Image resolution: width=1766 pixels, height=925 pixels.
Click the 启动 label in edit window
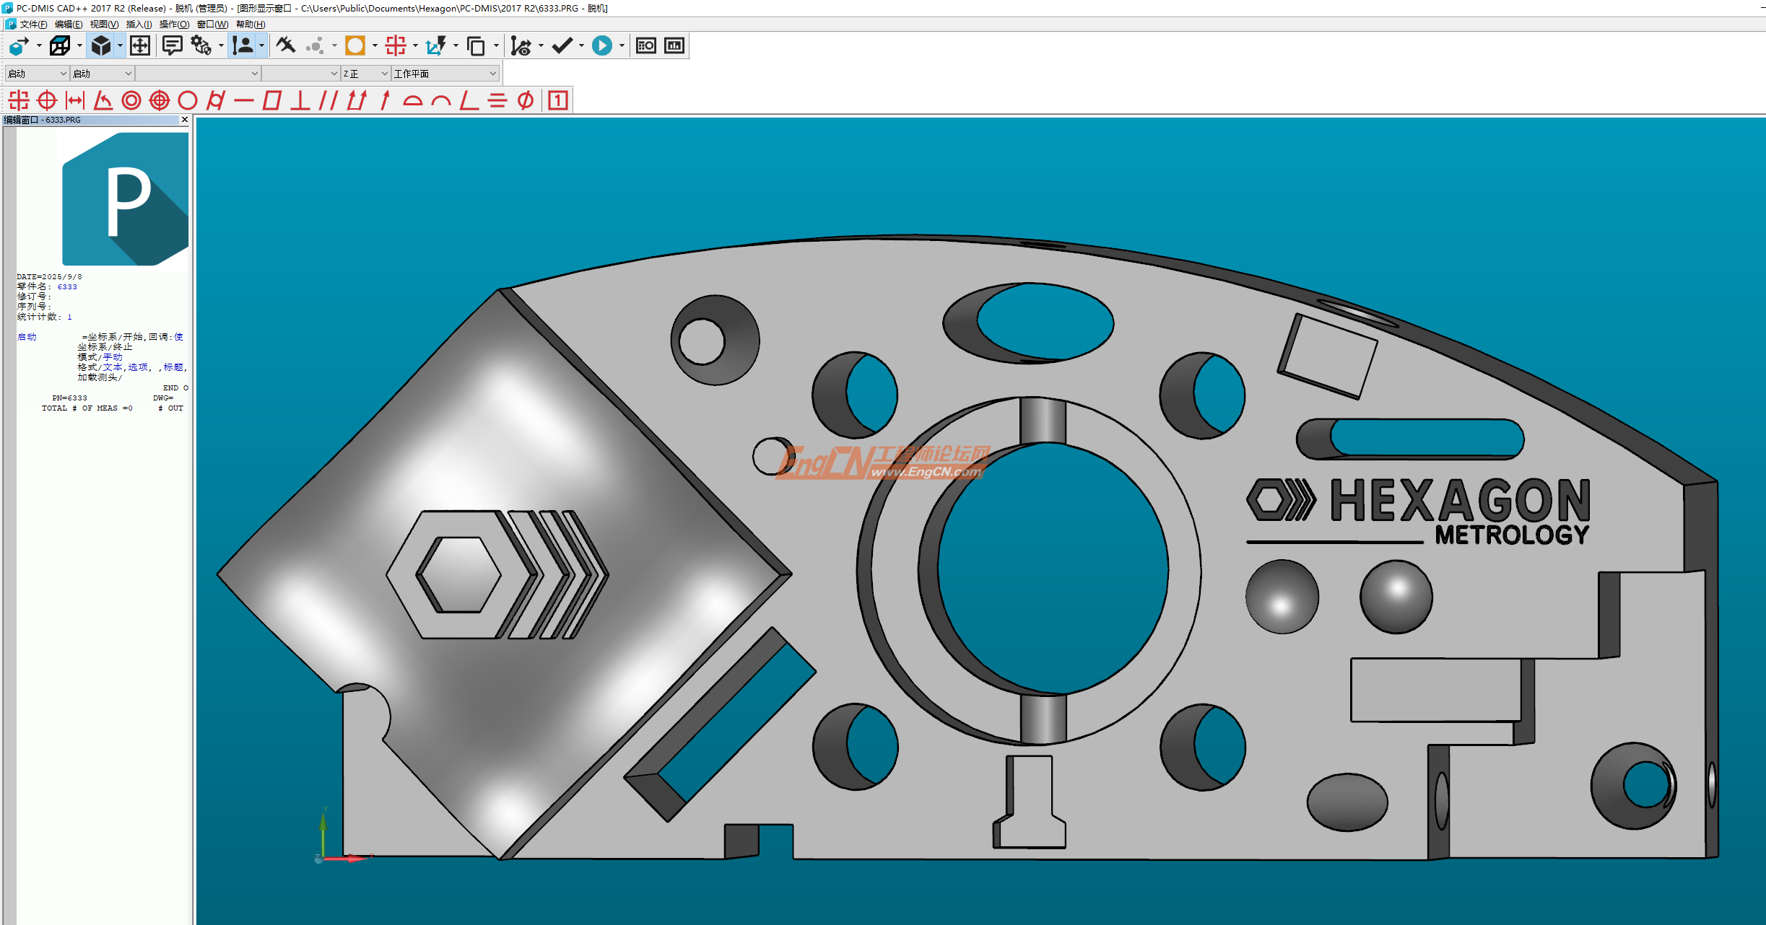(27, 337)
